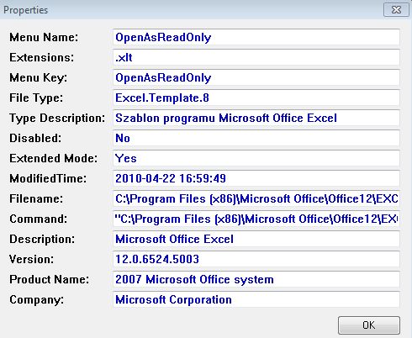The height and width of the screenshot is (338, 412).
Task: Click the "Disabled:" label
Action: 35,138
